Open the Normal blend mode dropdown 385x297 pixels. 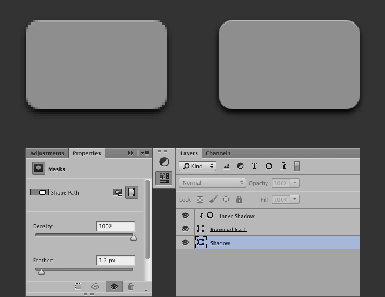[212, 183]
